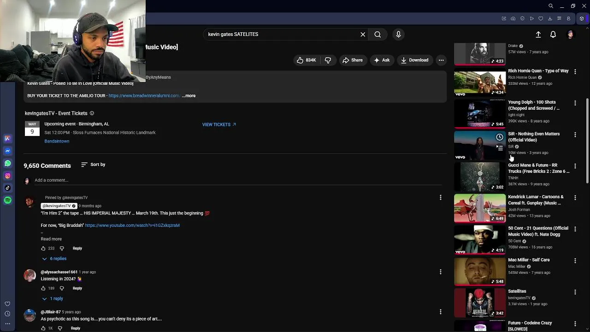
Task: Click the event tickets info icon
Action: point(92,113)
